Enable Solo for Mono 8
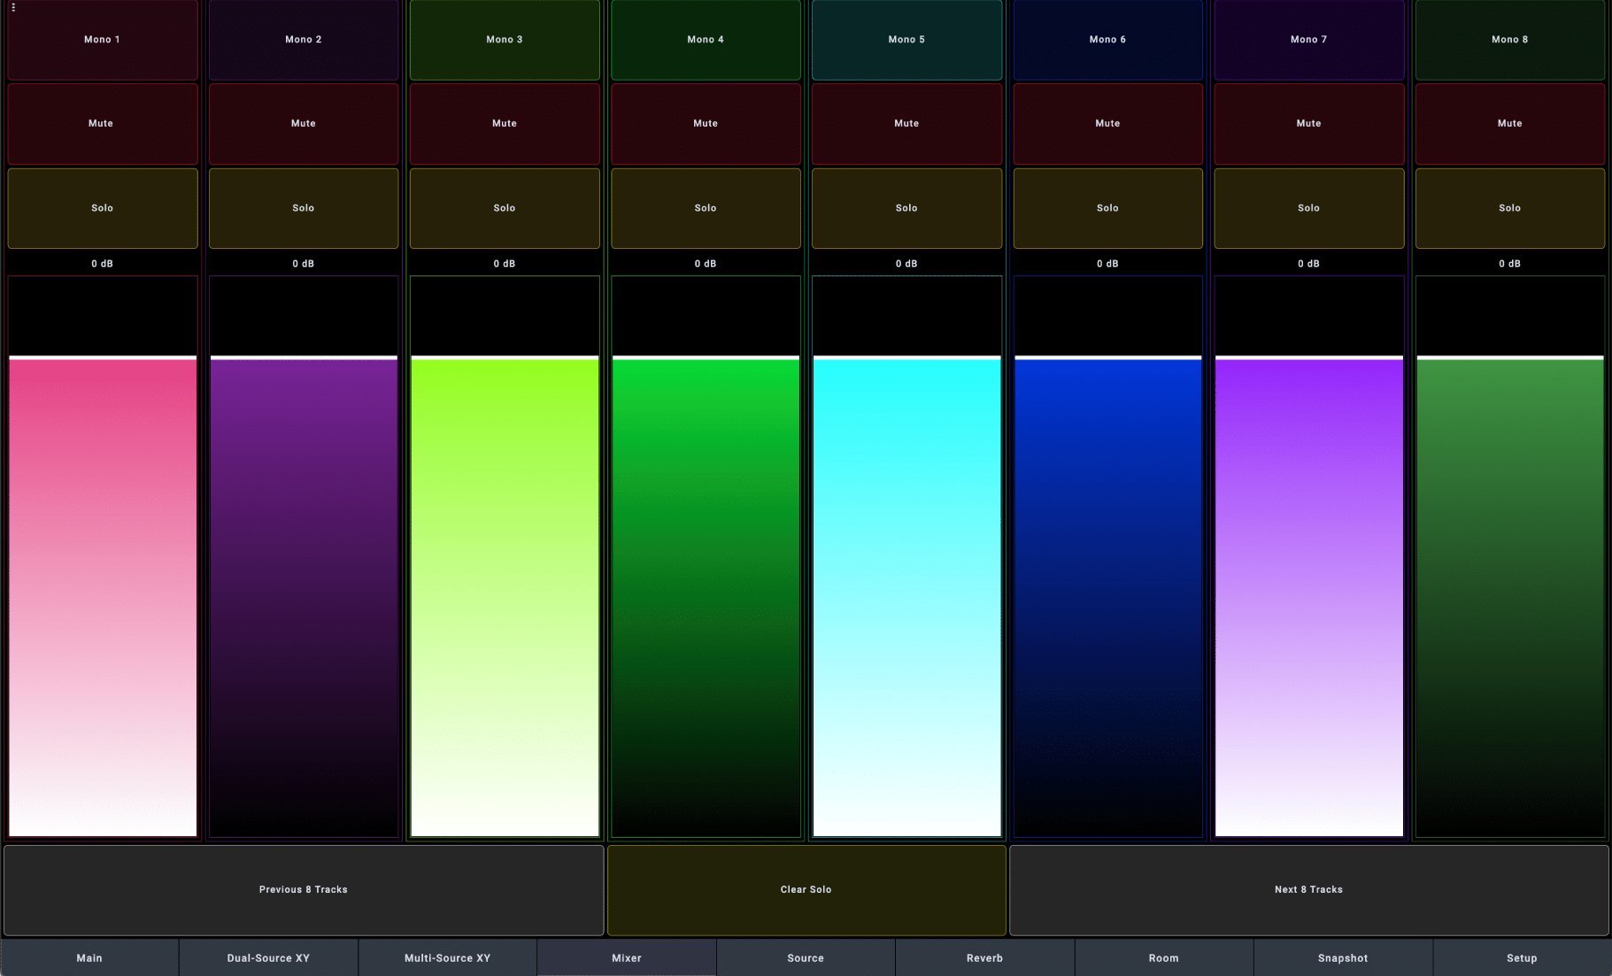 click(x=1509, y=208)
